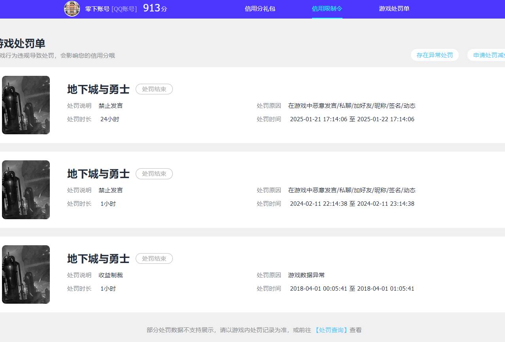This screenshot has width=505, height=342.
Task: Click the second record's 地下城与勇士 title
Action: (x=98, y=174)
